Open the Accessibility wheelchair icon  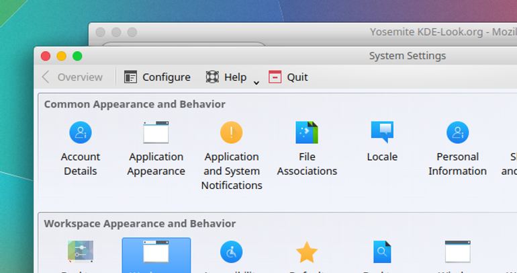pyautogui.click(x=232, y=252)
